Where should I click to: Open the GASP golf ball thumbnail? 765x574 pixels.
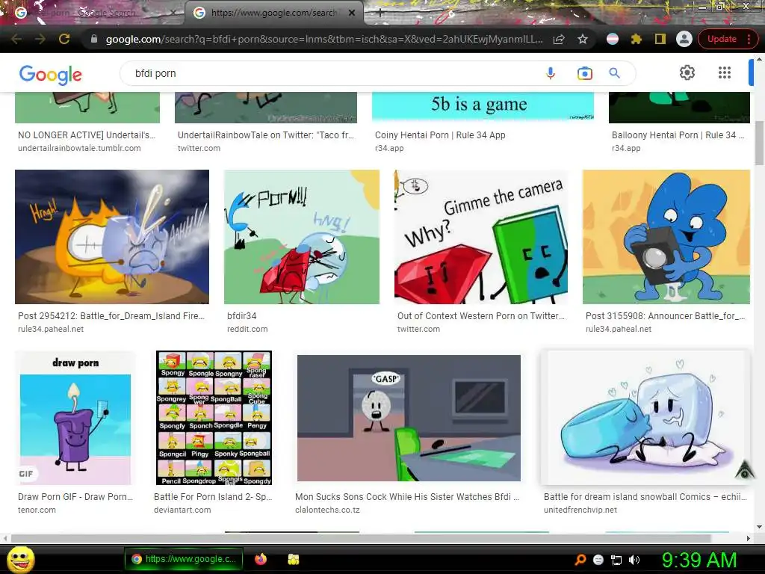click(409, 418)
